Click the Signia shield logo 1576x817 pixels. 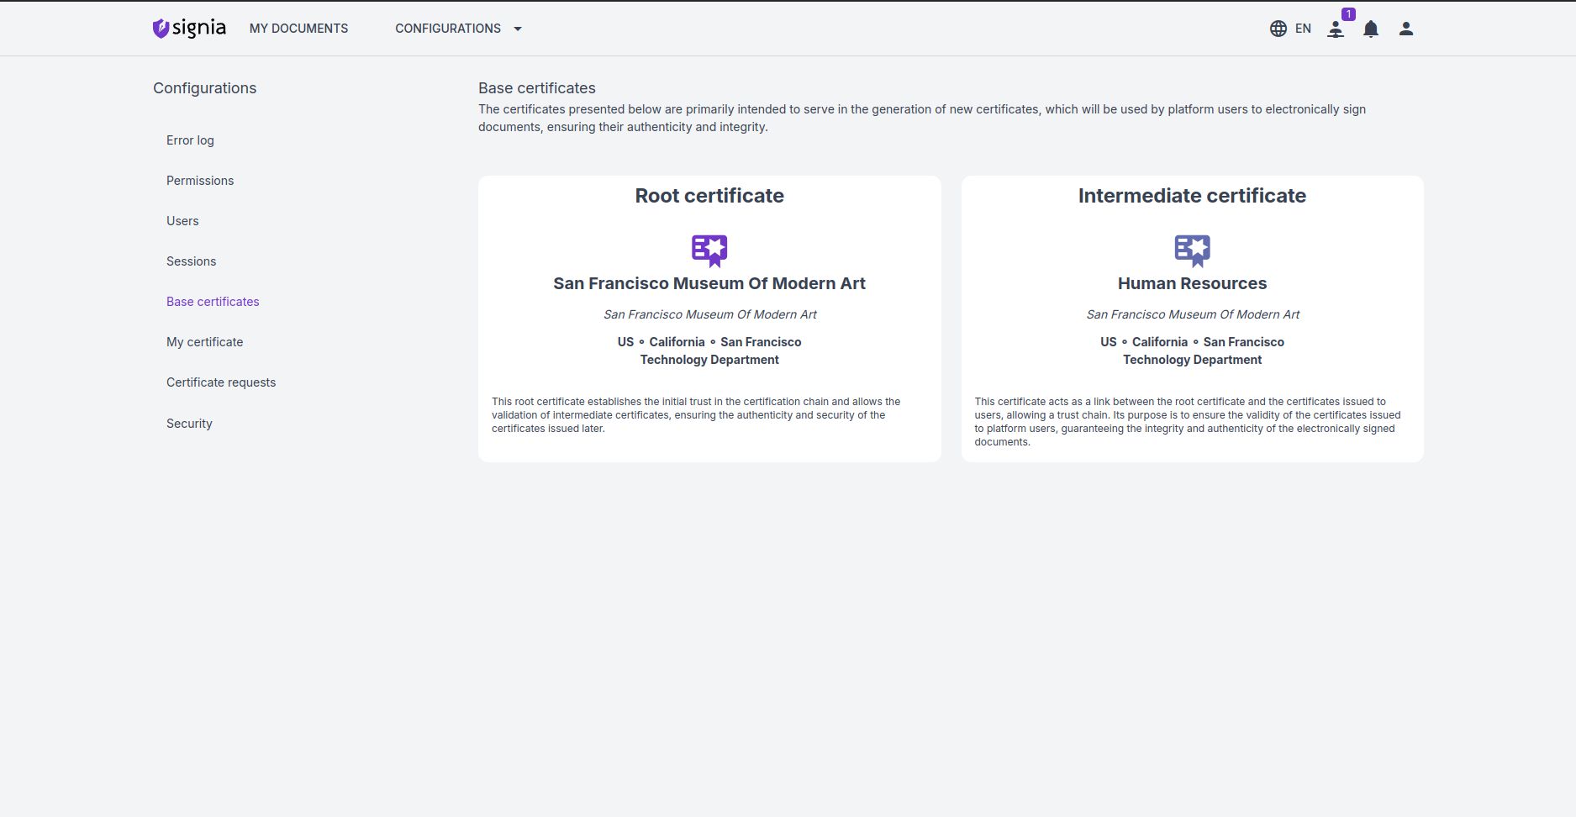161,29
